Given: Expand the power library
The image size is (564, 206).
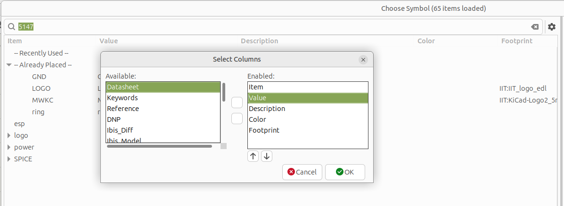Looking at the screenshot, I should [9, 148].
